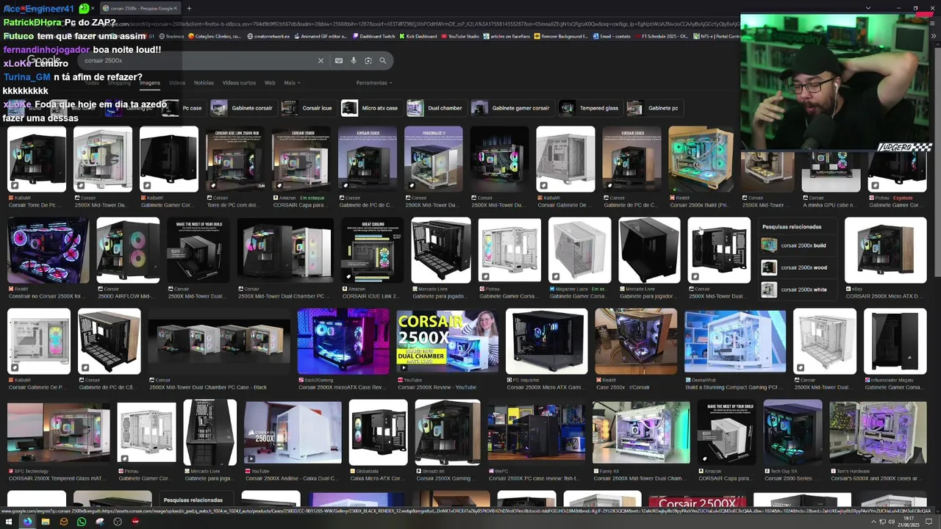Switch to the Vídeos curtos tab
941x529 pixels.
pos(239,83)
